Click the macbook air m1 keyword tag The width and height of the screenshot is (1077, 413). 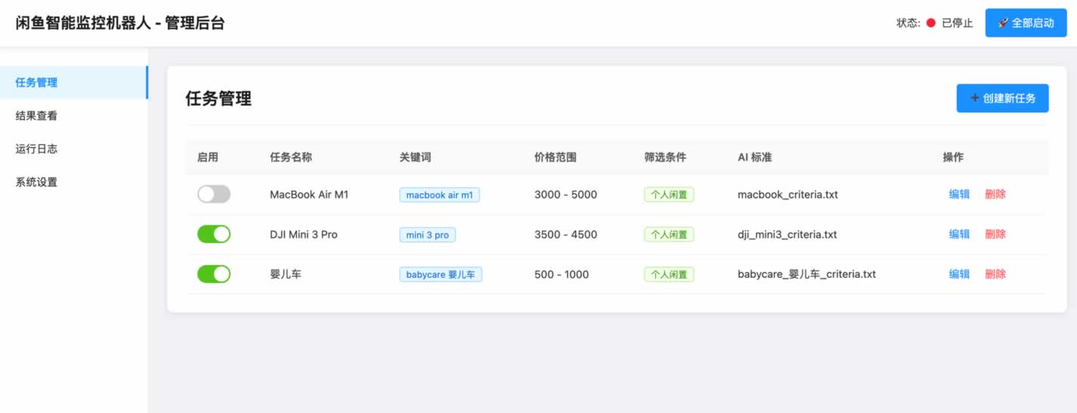[x=439, y=195]
